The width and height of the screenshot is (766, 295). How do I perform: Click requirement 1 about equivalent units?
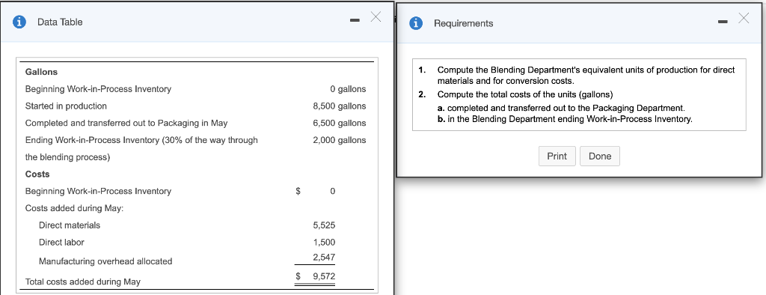(x=586, y=76)
